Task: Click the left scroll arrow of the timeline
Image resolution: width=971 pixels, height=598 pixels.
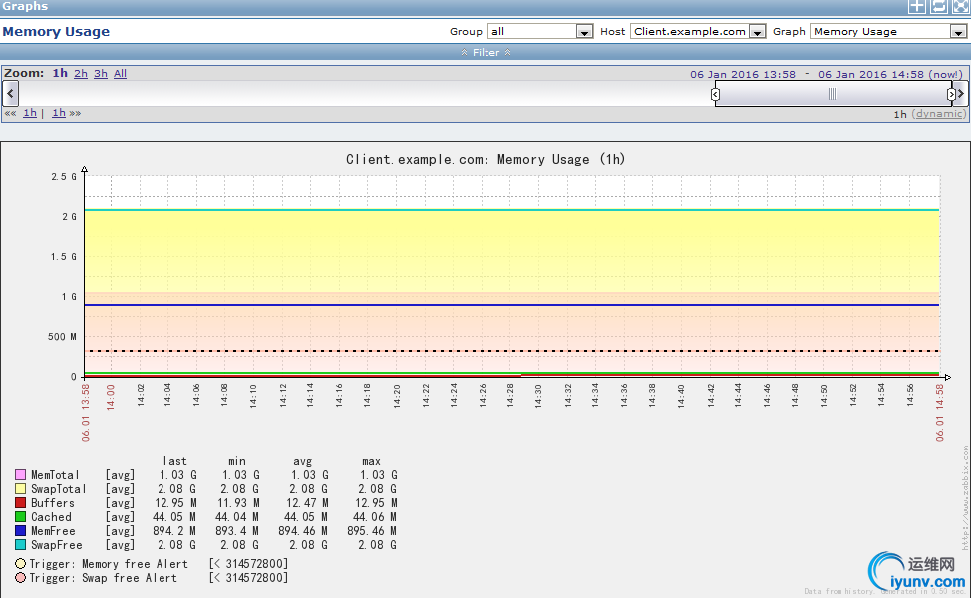Action: pyautogui.click(x=10, y=94)
